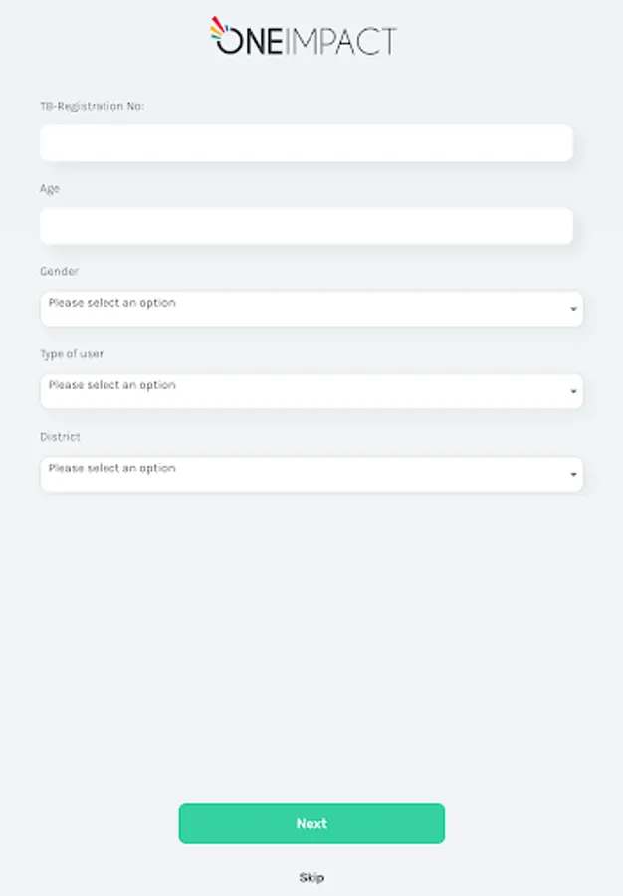Click the Gender dropdown arrow

573,310
